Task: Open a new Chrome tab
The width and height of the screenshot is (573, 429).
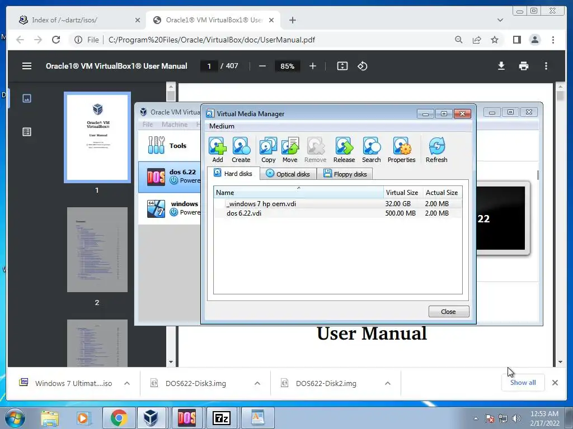Action: pos(292,20)
